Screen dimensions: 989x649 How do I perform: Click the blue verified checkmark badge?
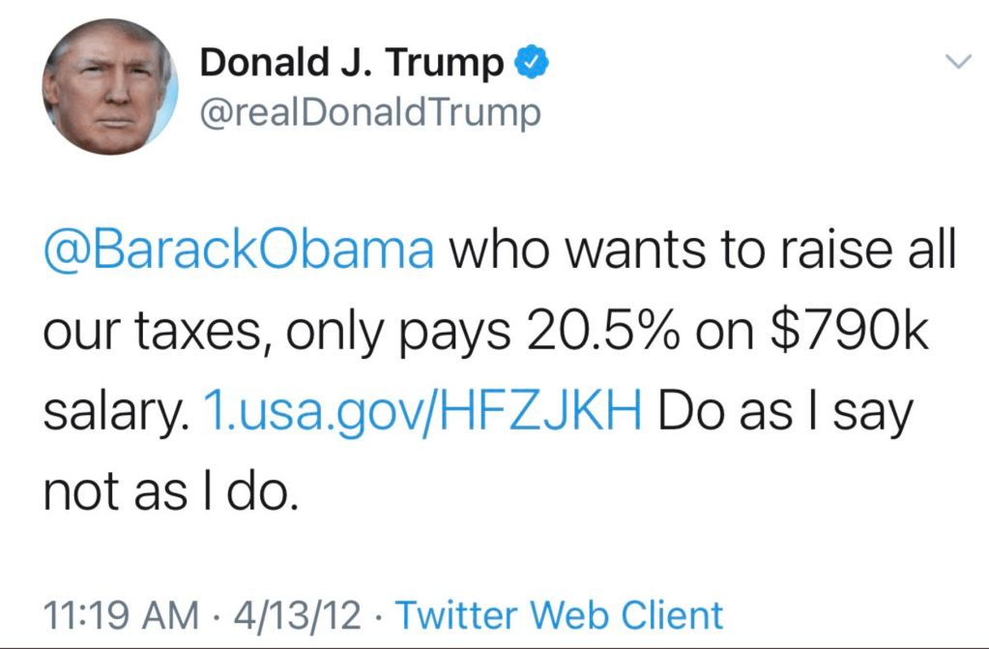coord(531,65)
